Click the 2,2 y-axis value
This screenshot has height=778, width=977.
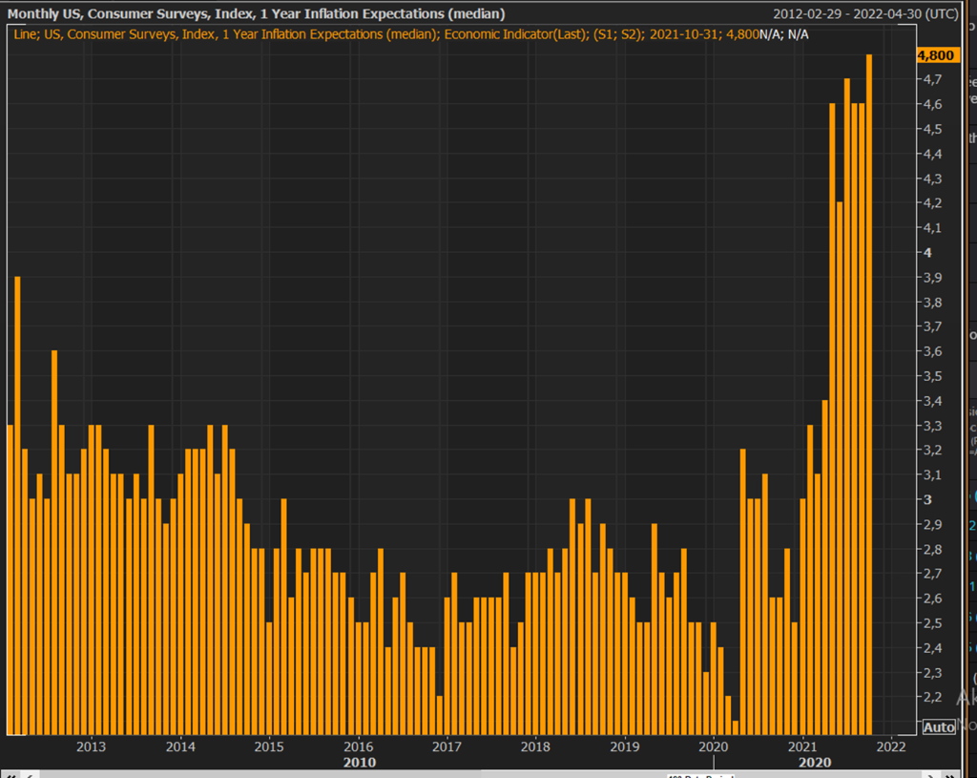point(932,697)
